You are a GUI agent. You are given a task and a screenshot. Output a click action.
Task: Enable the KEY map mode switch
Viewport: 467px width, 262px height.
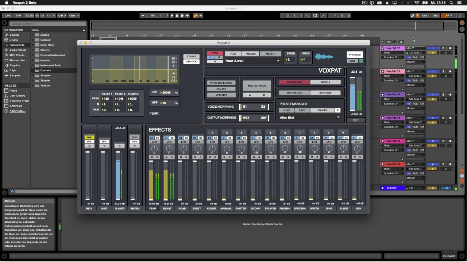click(x=425, y=16)
